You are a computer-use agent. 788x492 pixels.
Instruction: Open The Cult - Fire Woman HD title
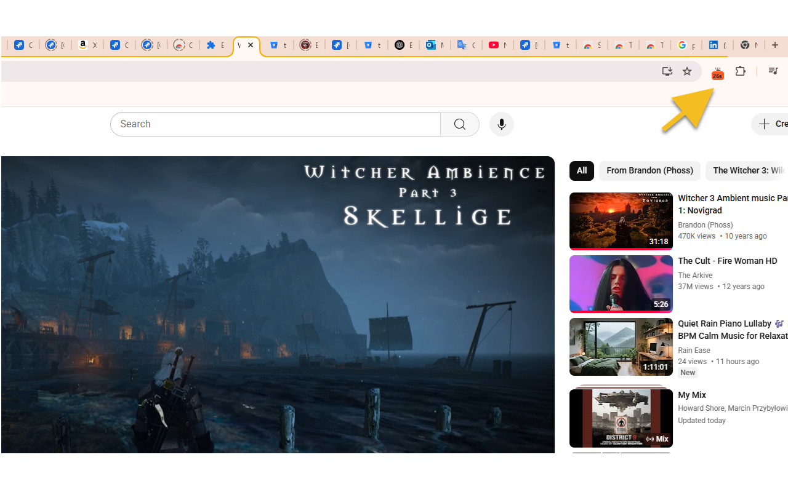click(x=728, y=261)
